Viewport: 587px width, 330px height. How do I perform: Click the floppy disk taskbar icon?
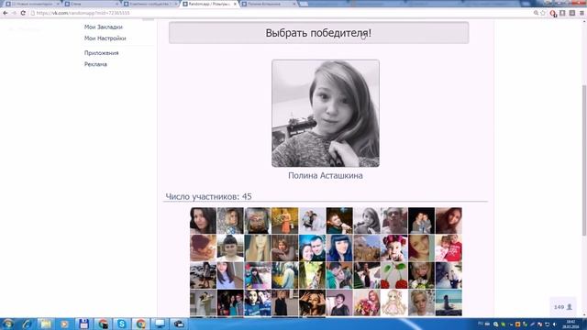pyautogui.click(x=83, y=324)
